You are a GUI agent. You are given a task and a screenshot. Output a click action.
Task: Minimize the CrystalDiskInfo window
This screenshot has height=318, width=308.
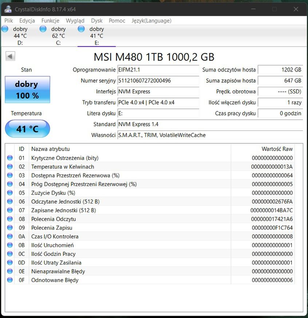[253, 9]
